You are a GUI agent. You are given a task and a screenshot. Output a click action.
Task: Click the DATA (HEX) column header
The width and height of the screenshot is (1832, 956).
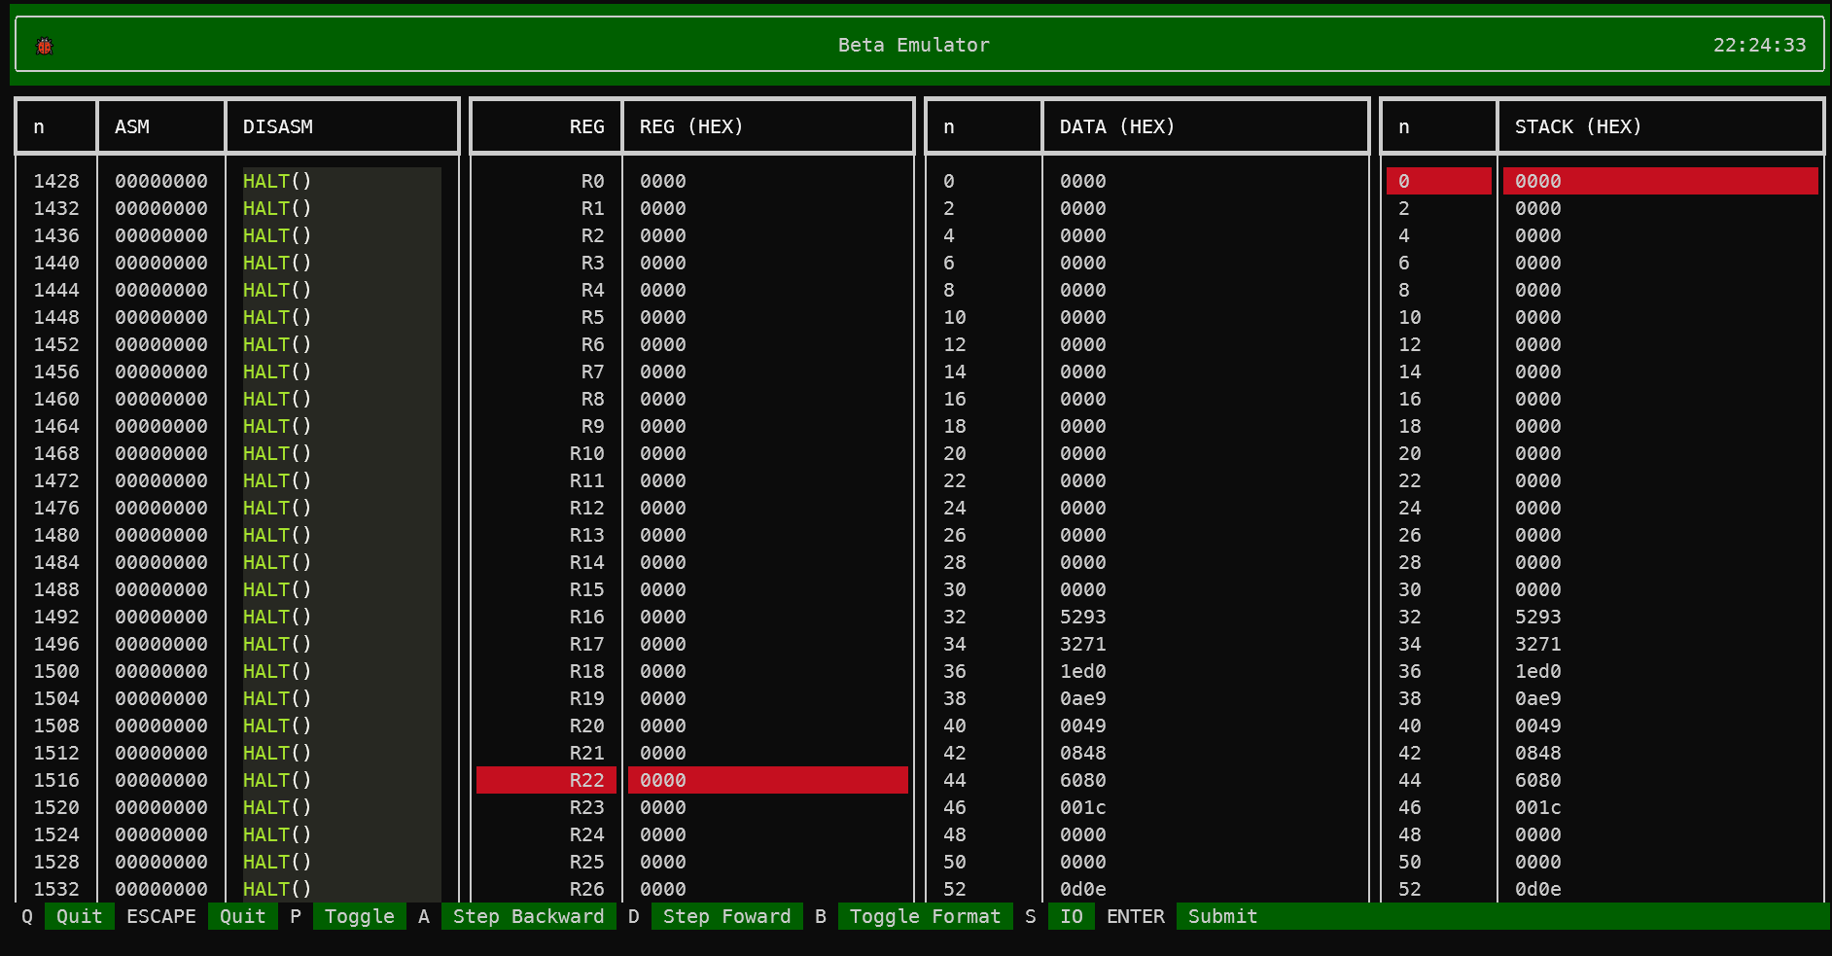coord(1117,126)
